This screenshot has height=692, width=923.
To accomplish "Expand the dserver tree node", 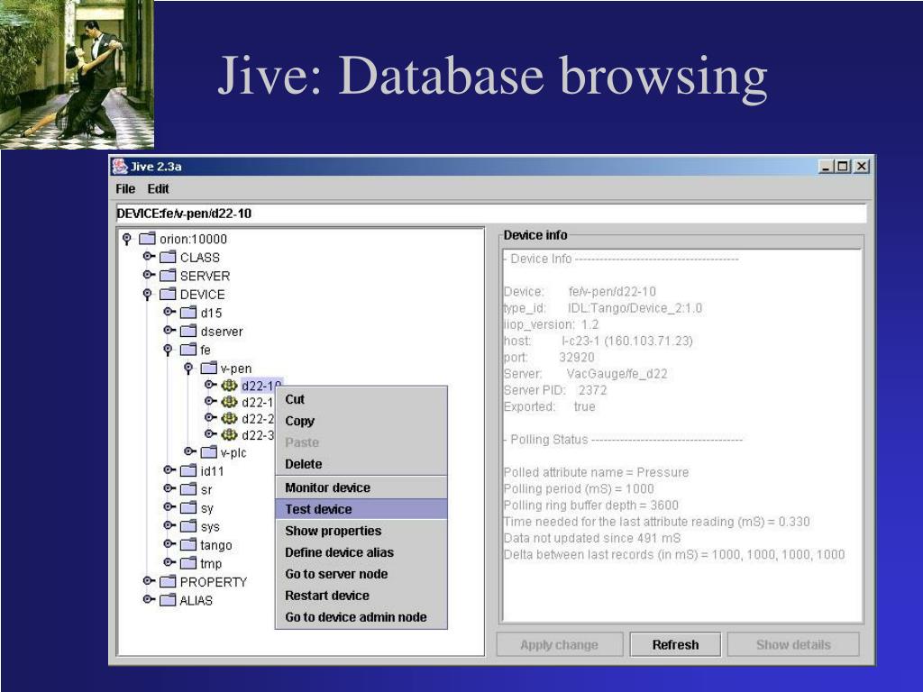I will [169, 330].
